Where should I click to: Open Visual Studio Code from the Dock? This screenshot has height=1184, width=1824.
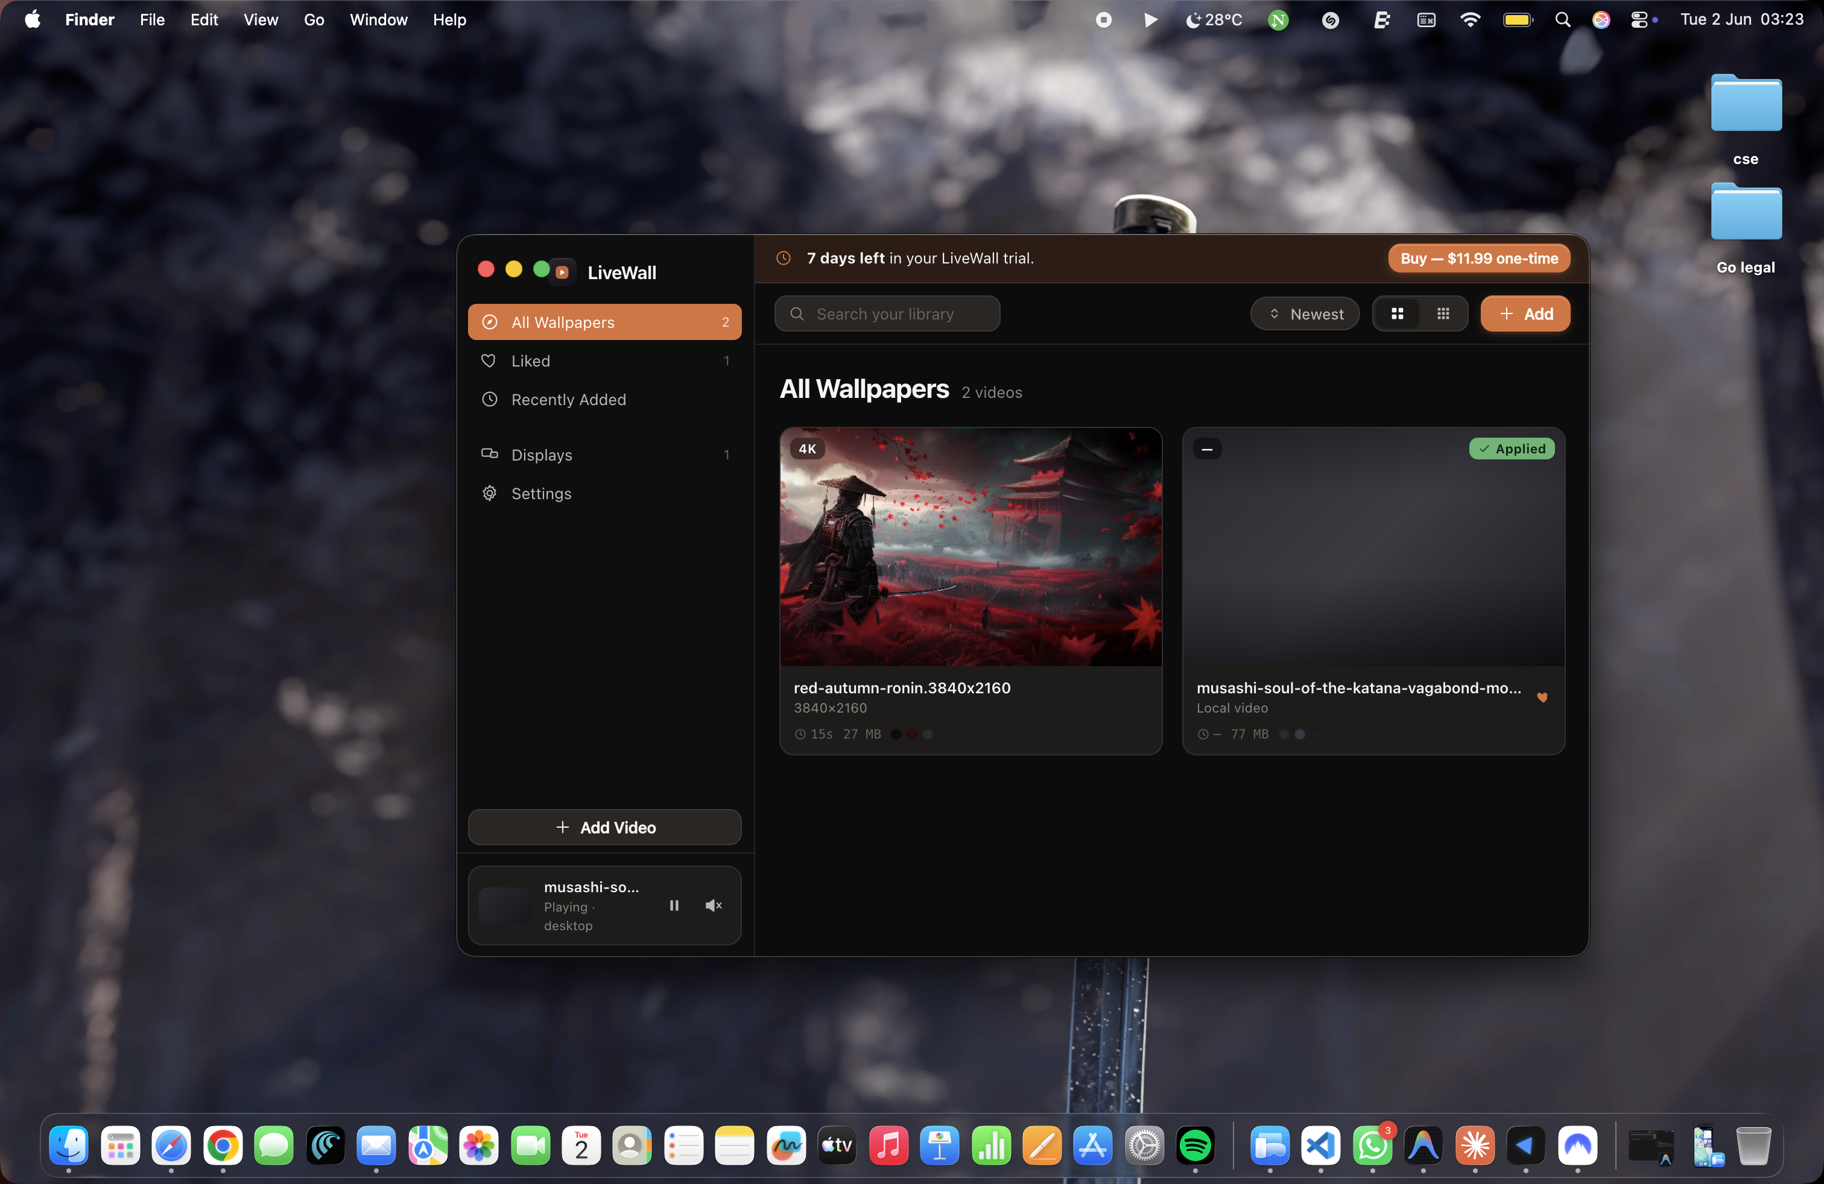[x=1320, y=1145]
